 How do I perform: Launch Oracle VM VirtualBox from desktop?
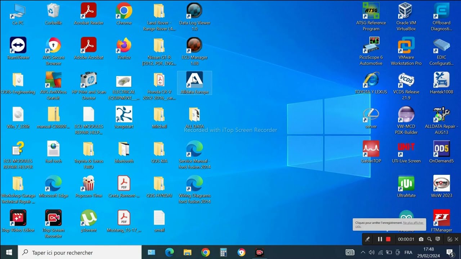pos(406,17)
